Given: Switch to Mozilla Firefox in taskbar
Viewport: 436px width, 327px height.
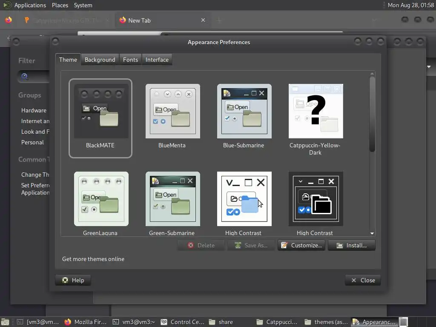Looking at the screenshot, I should (x=86, y=322).
